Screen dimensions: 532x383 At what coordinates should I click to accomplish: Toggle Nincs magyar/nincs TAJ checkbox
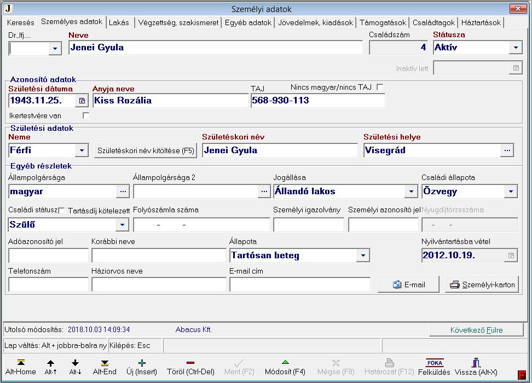click(380, 87)
